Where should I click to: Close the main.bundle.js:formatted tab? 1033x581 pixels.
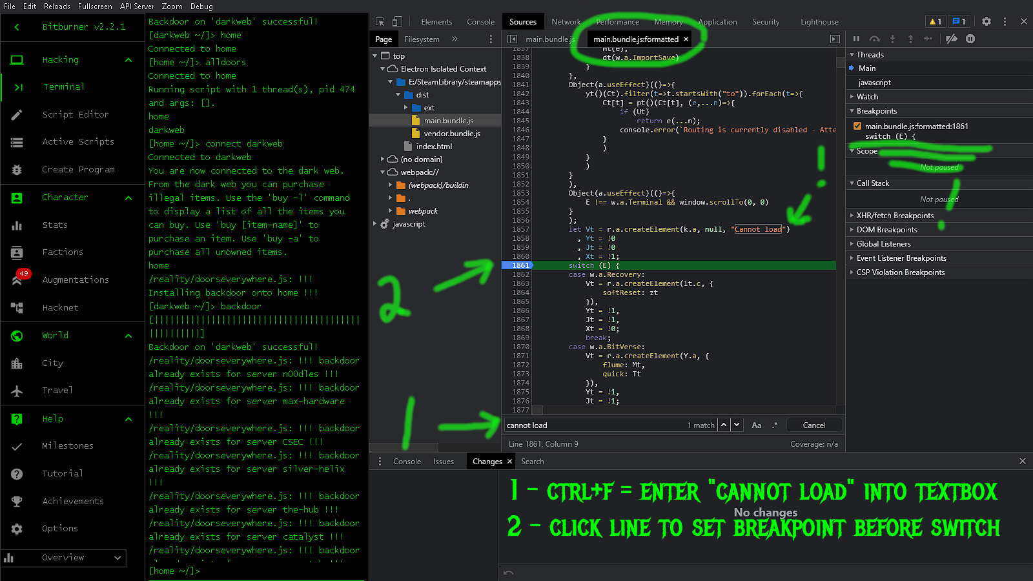(686, 39)
